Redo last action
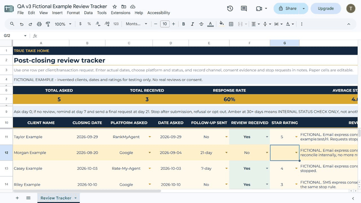Image resolution: width=361 pixels, height=203 pixels. (x=30, y=24)
